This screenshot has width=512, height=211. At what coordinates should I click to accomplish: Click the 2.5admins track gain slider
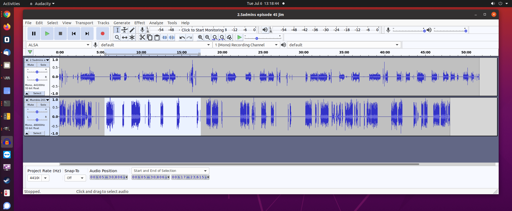(37, 72)
